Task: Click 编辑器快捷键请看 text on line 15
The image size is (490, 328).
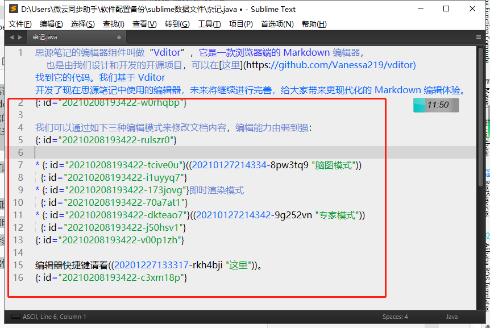Action: (x=71, y=265)
